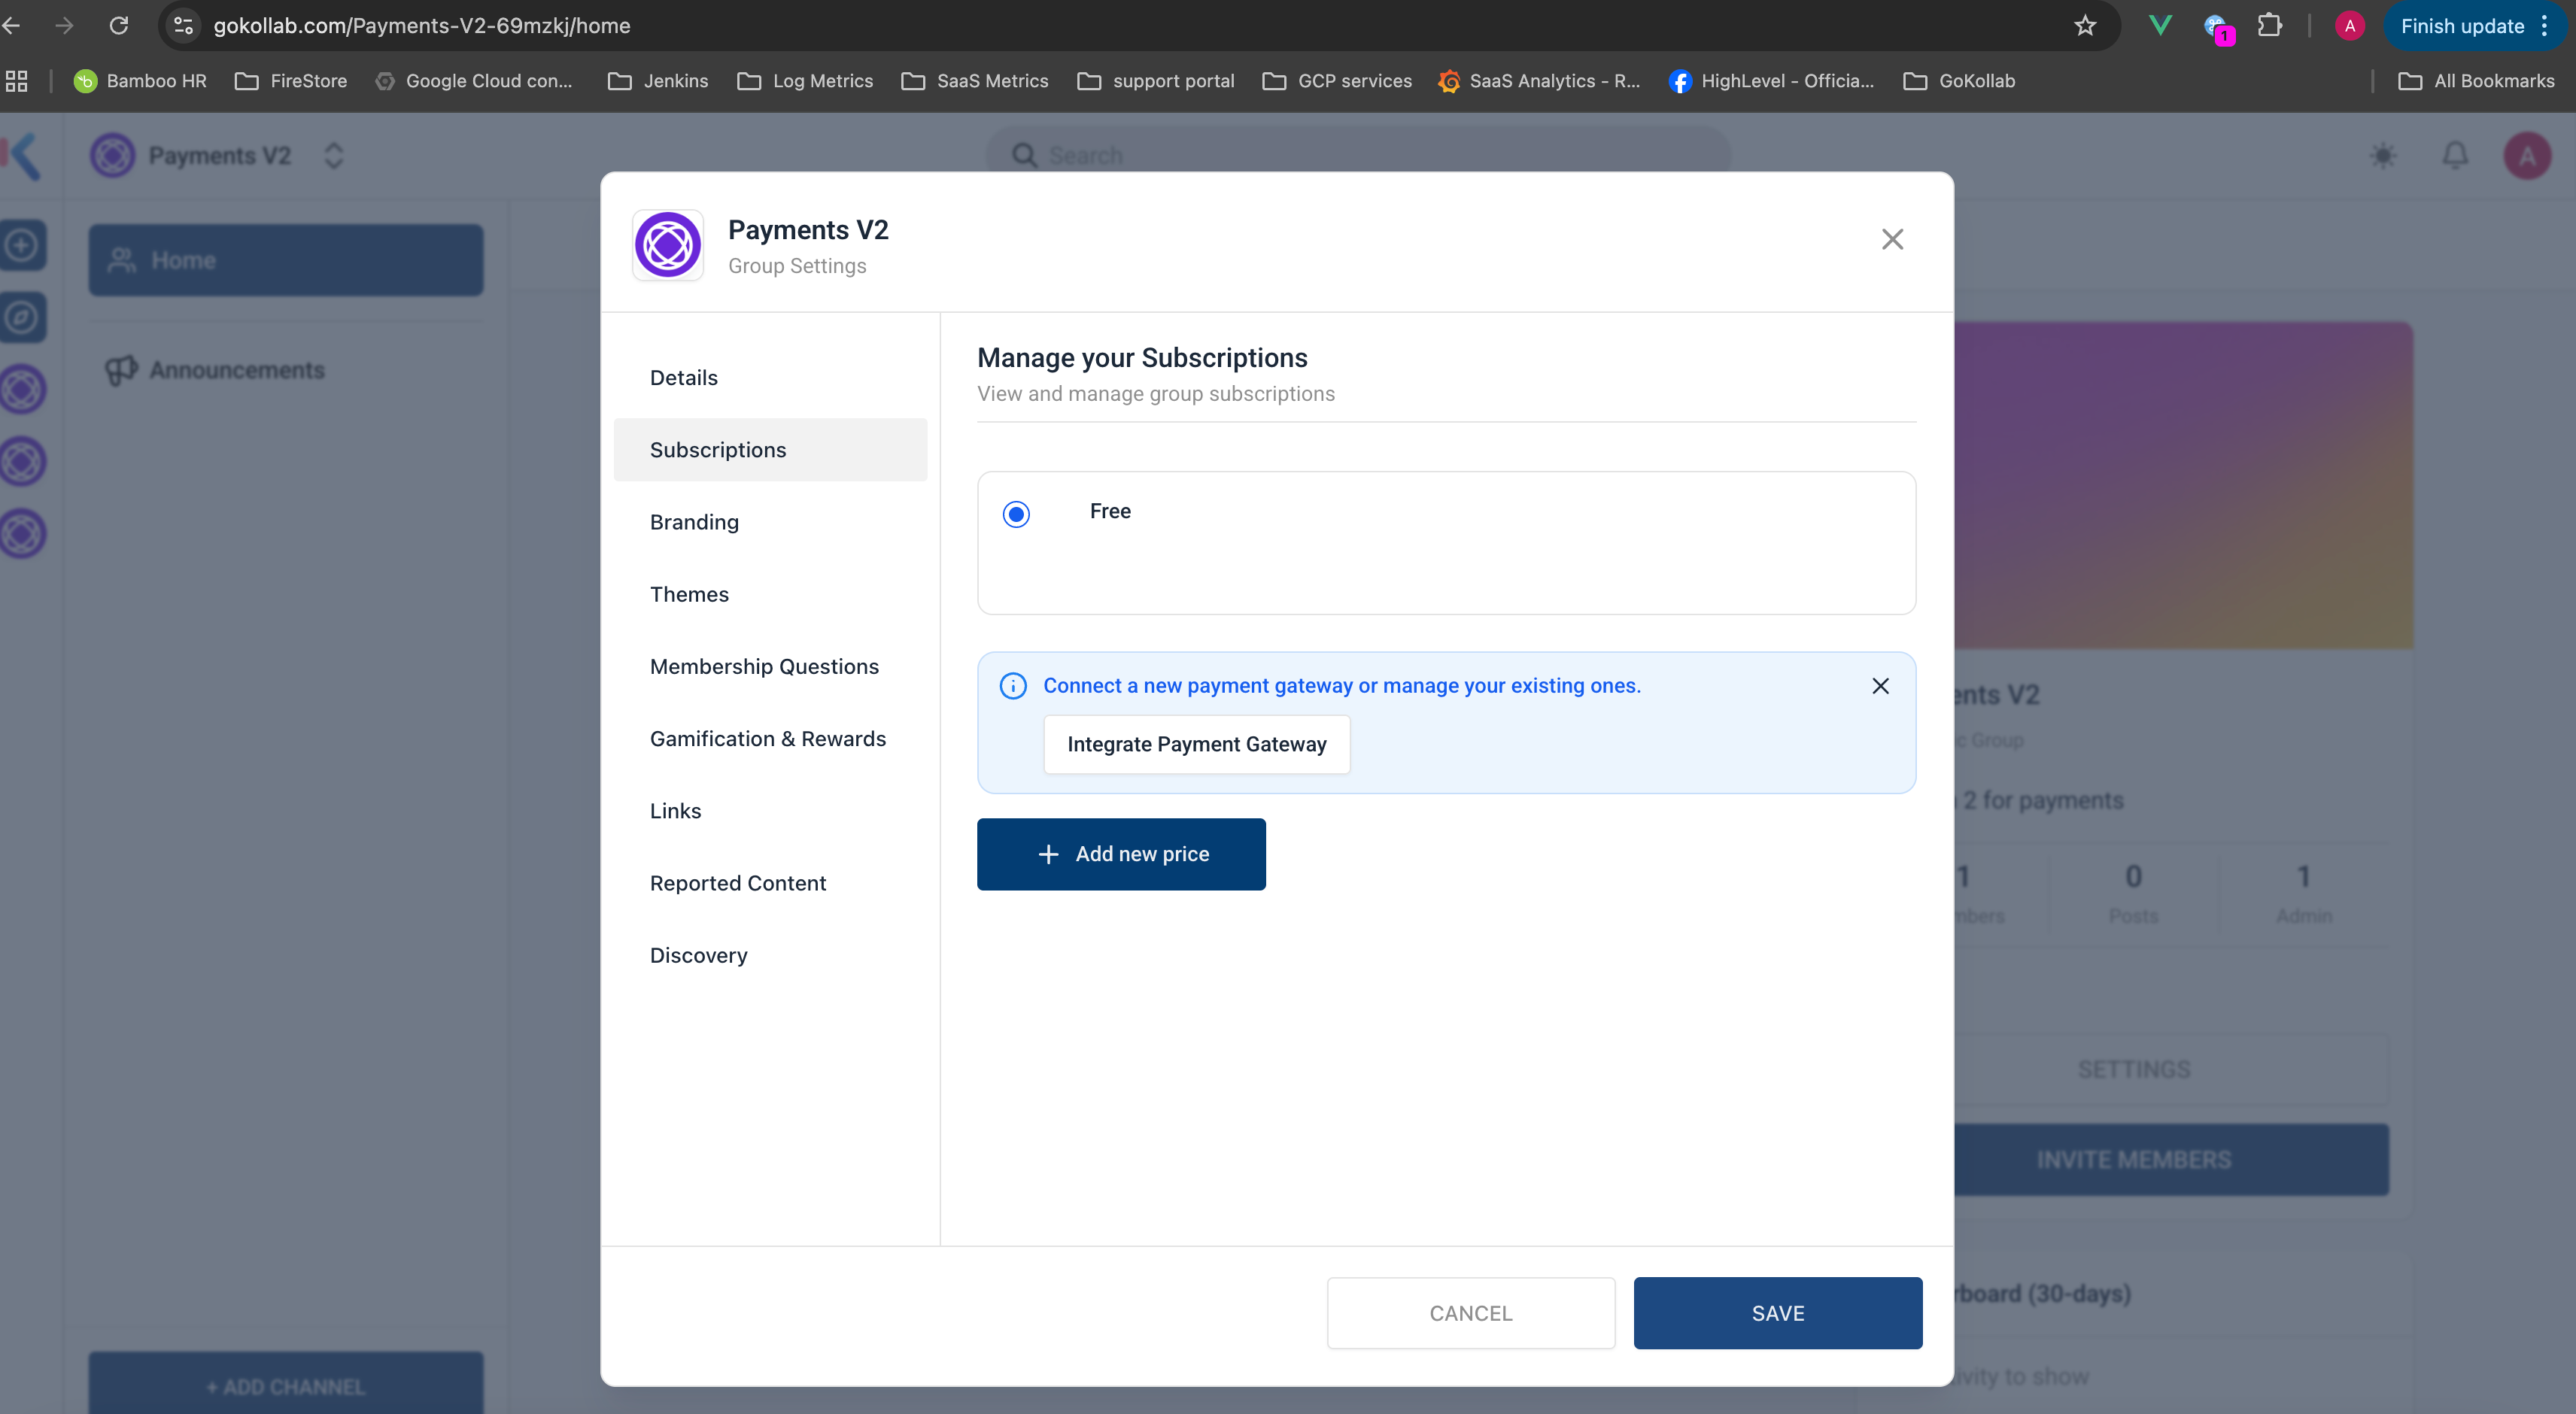Dismiss the payment gateway banner
2576x1414 pixels.
(1880, 686)
